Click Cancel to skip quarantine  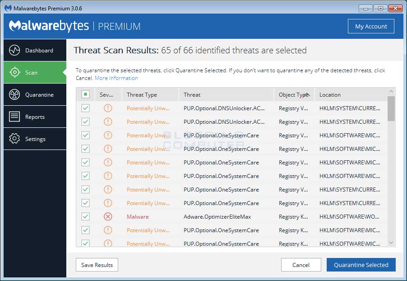click(301, 265)
